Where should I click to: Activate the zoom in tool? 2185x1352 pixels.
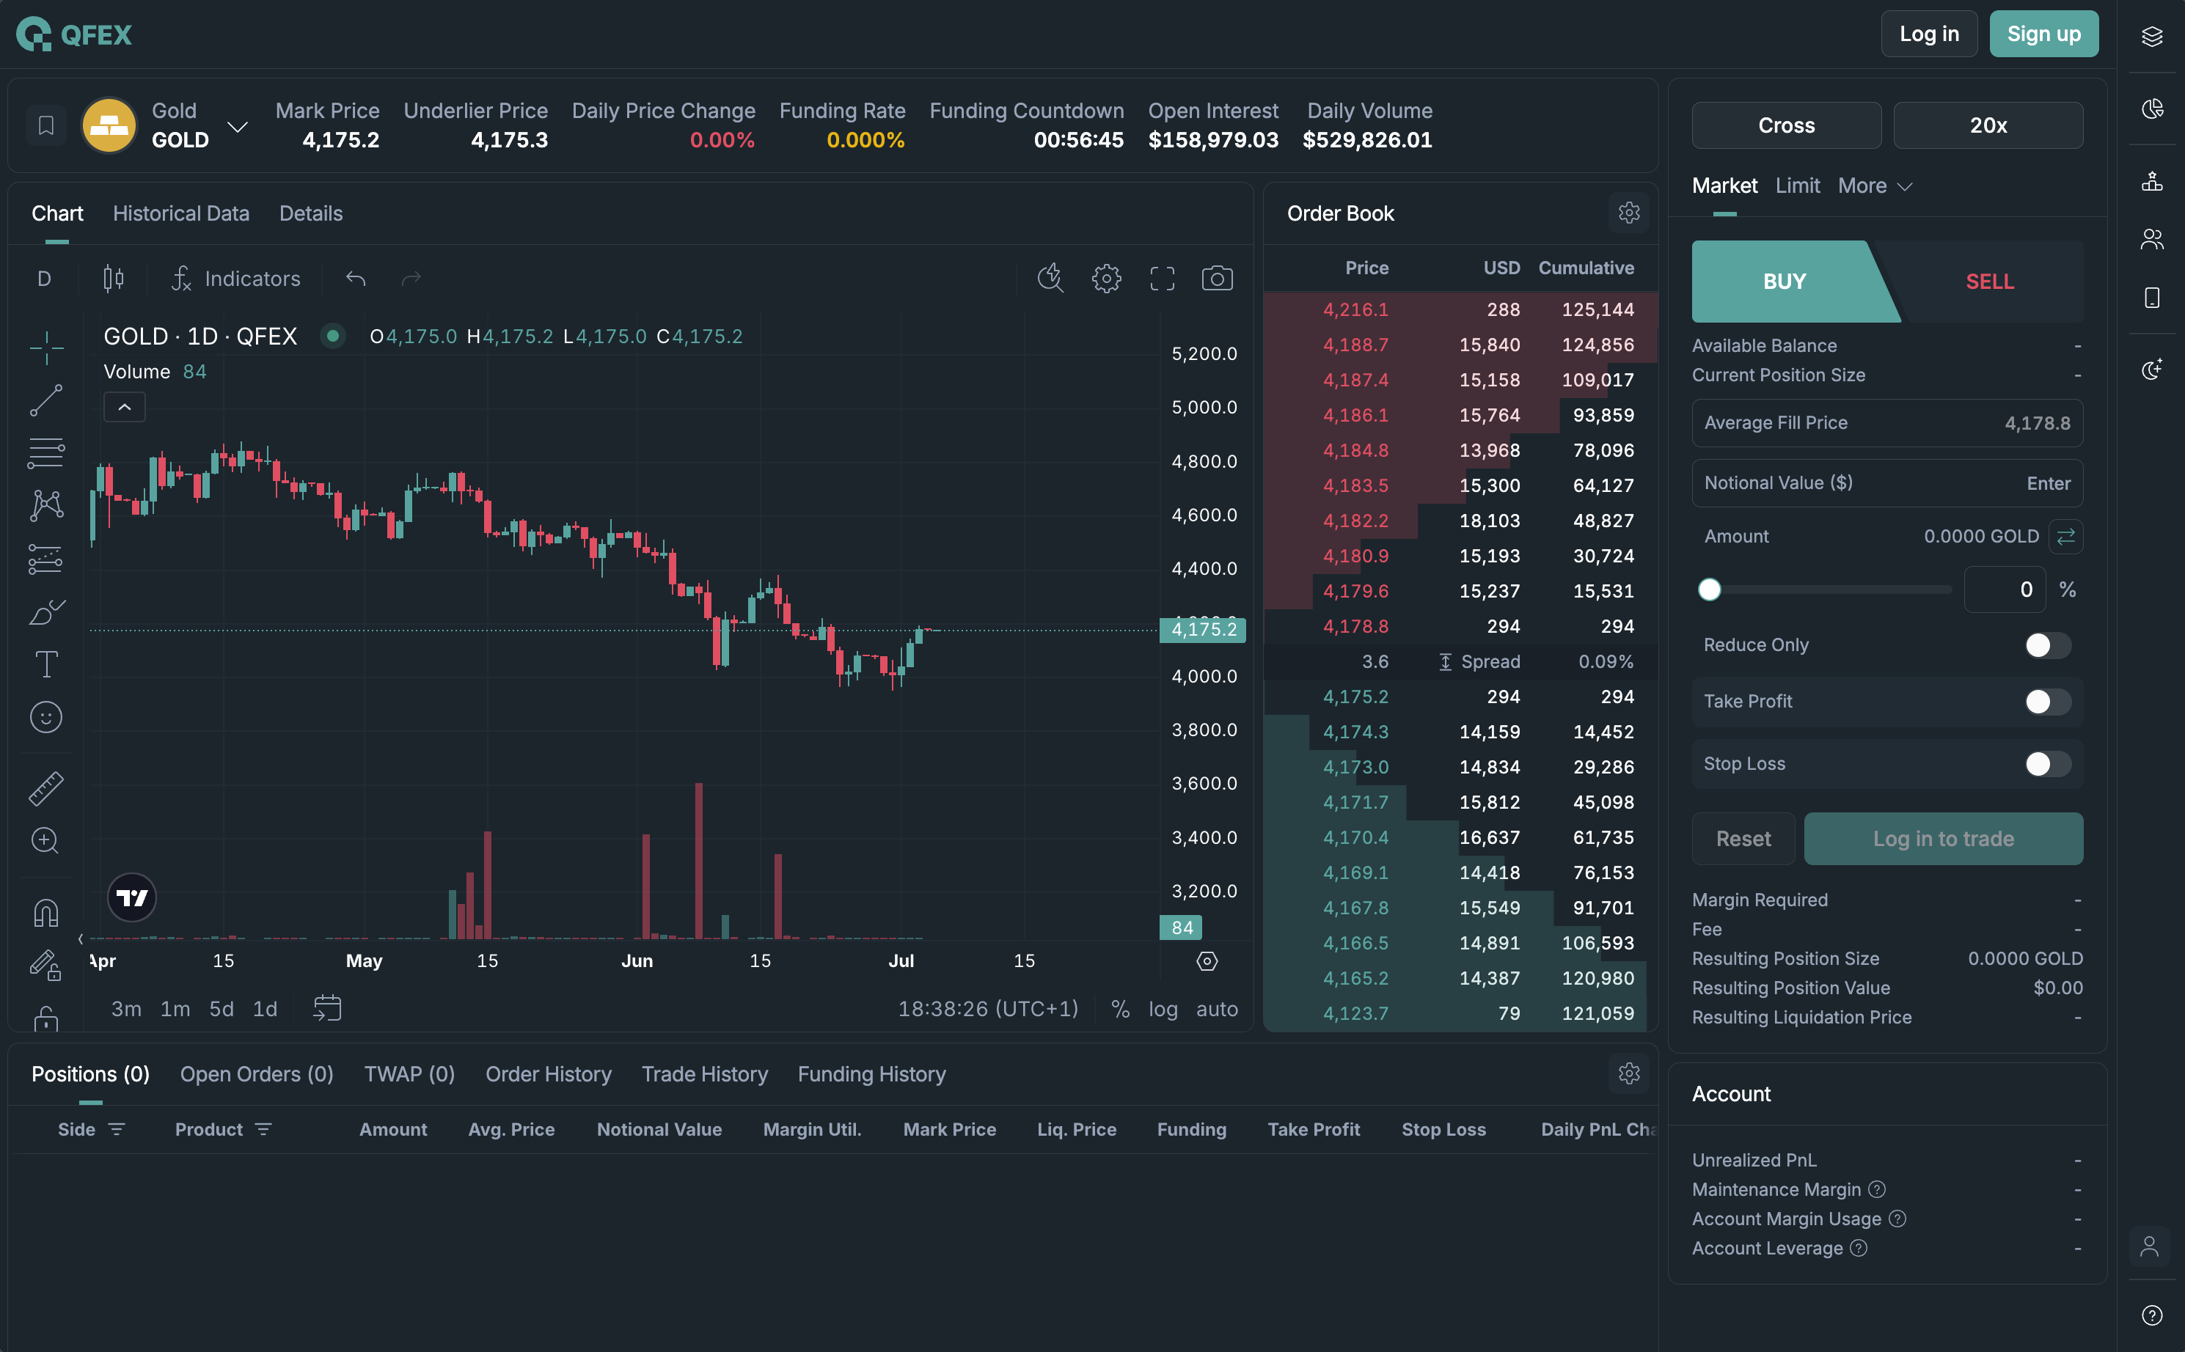pyautogui.click(x=45, y=840)
